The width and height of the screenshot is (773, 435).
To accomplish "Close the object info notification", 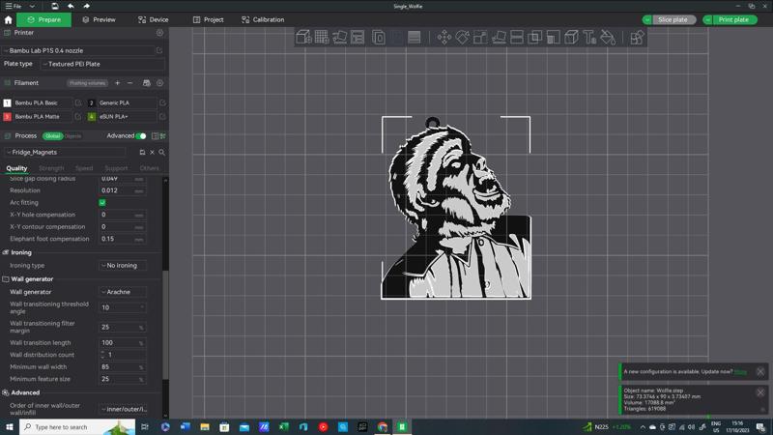I will [760, 392].
